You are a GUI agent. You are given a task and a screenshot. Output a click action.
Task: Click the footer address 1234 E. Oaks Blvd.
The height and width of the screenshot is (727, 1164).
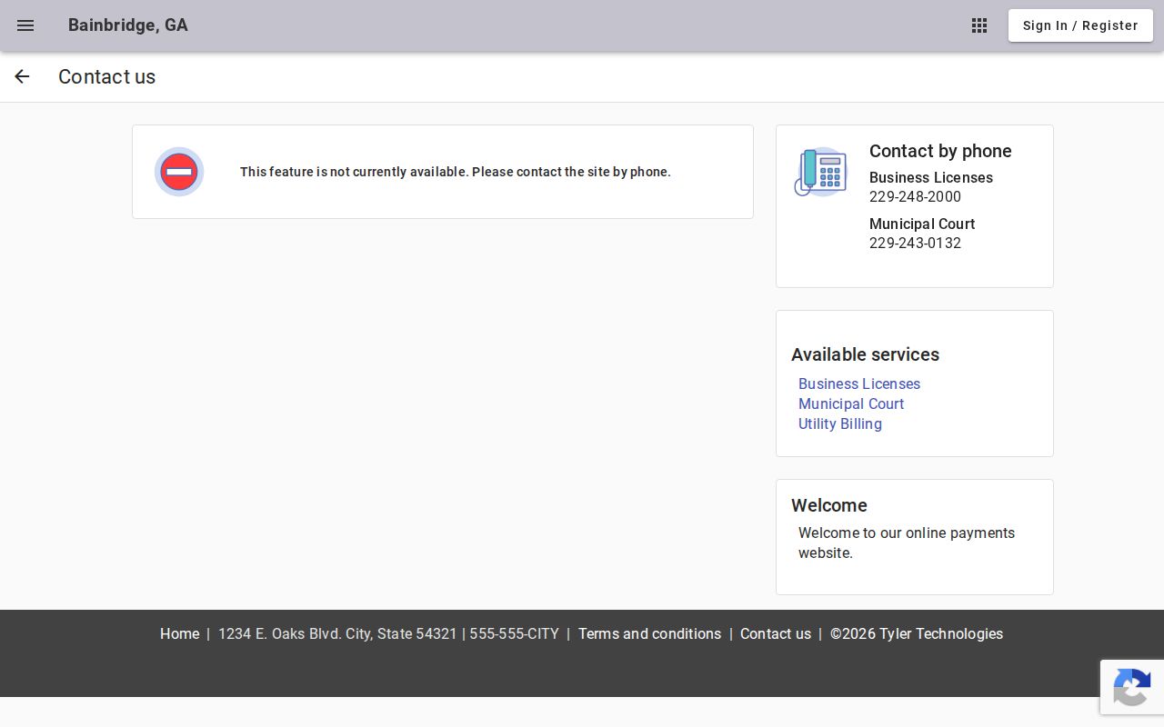(x=388, y=633)
